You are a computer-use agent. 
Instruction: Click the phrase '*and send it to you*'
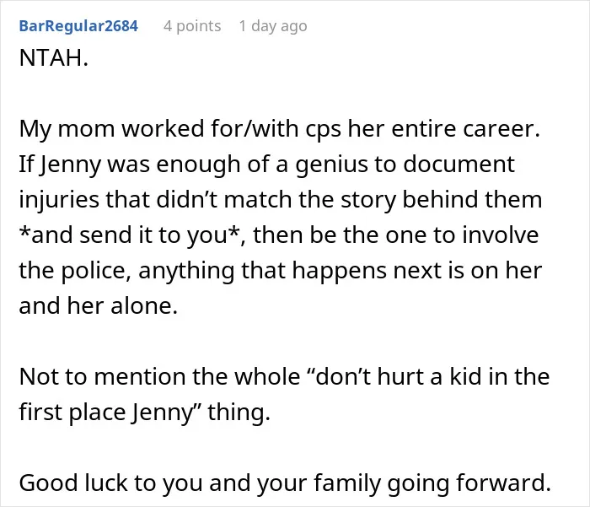[x=130, y=235]
